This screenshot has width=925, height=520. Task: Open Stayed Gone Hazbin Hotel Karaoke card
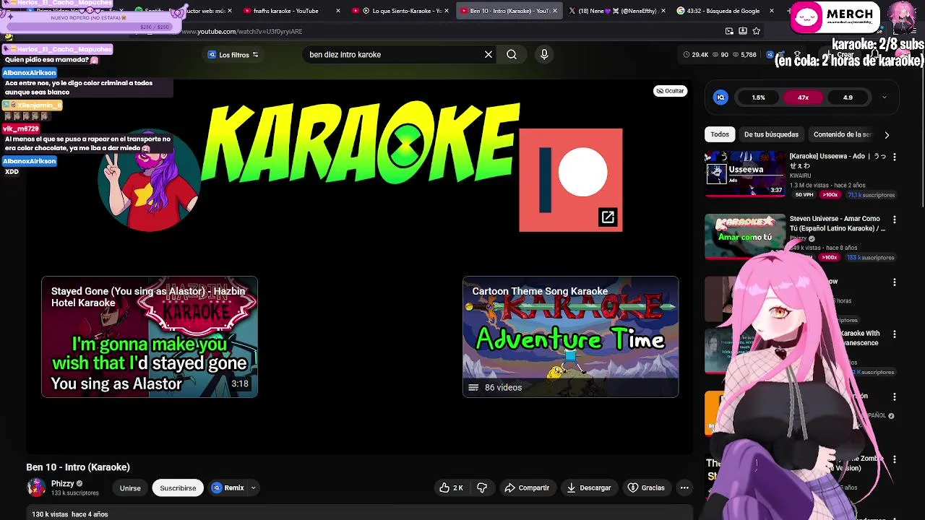point(150,337)
